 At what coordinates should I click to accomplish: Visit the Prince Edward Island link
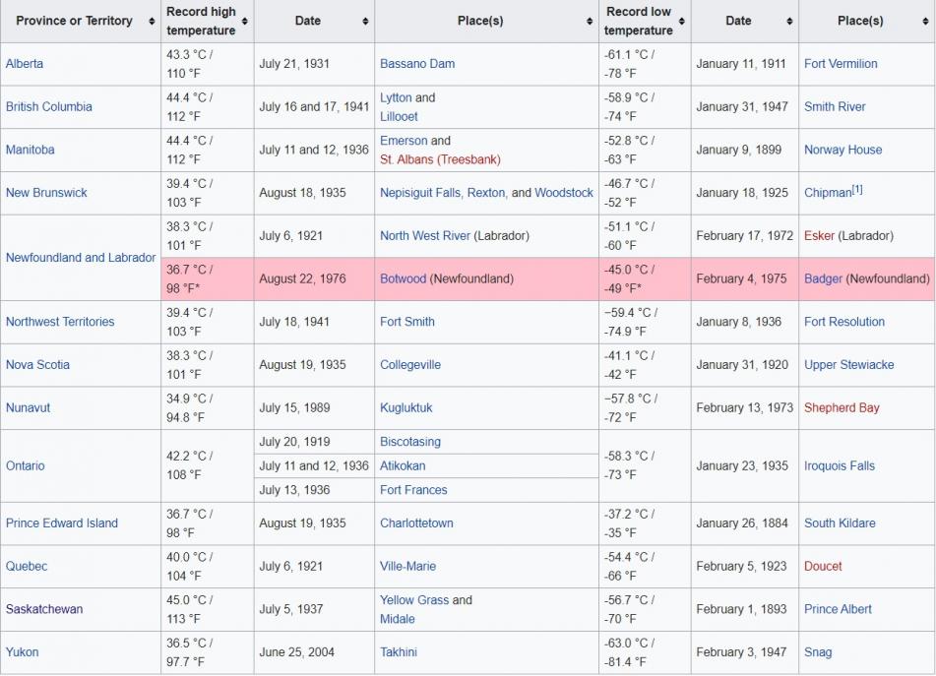coord(61,523)
